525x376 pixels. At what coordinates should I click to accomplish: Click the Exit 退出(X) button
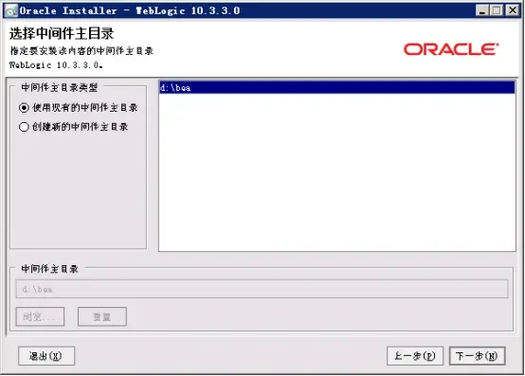(x=46, y=356)
